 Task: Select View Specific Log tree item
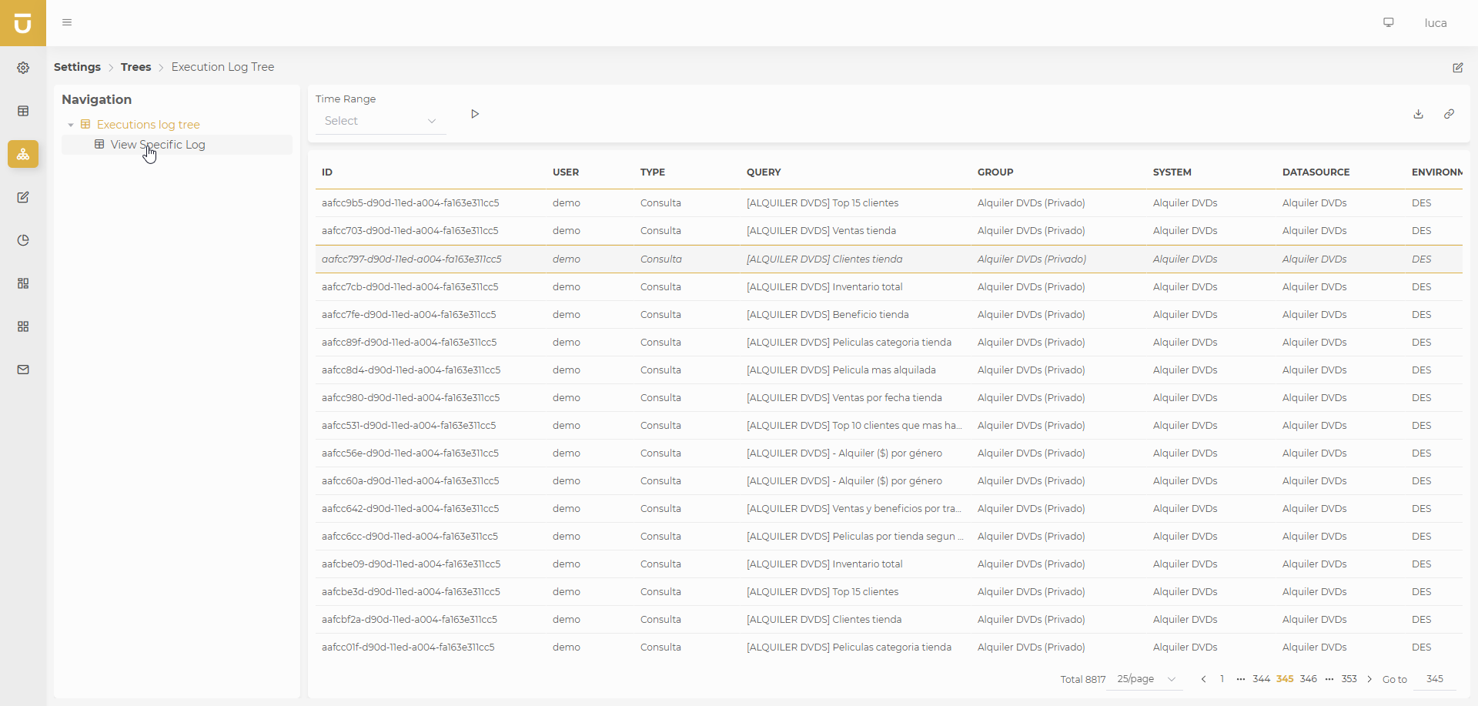[x=158, y=145]
